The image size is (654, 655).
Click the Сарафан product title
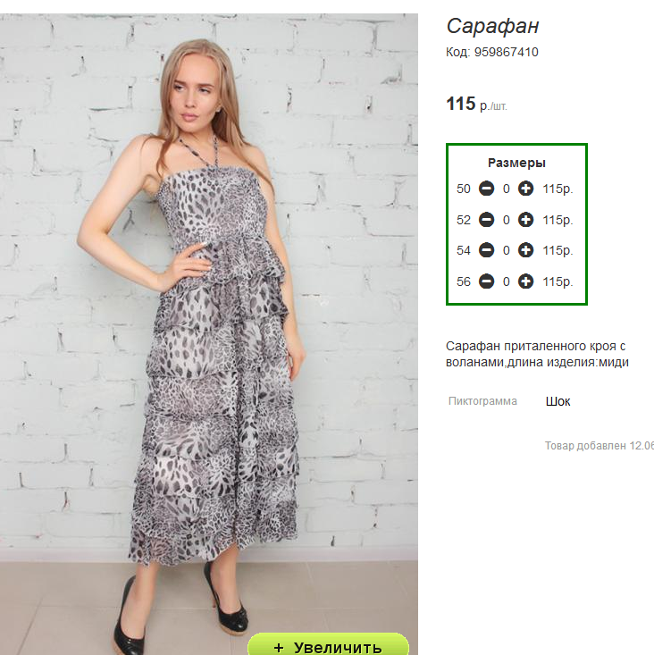click(493, 26)
